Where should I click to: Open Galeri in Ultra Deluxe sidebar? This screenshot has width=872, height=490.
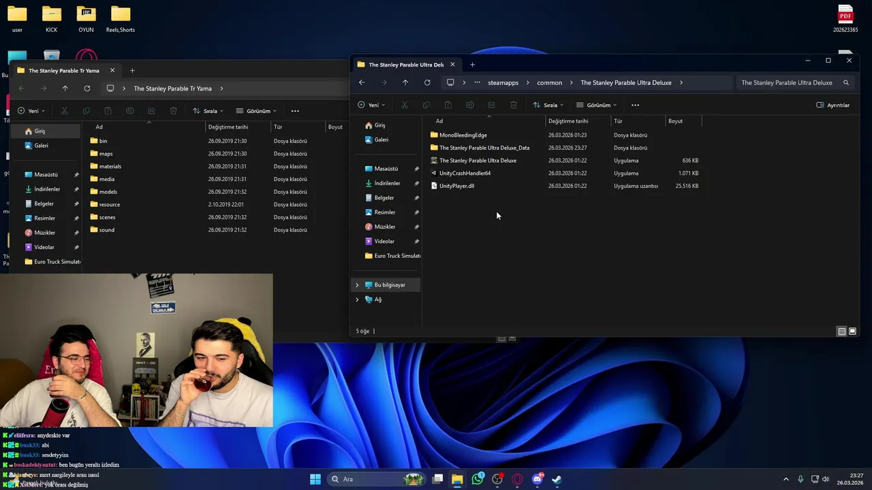click(381, 140)
